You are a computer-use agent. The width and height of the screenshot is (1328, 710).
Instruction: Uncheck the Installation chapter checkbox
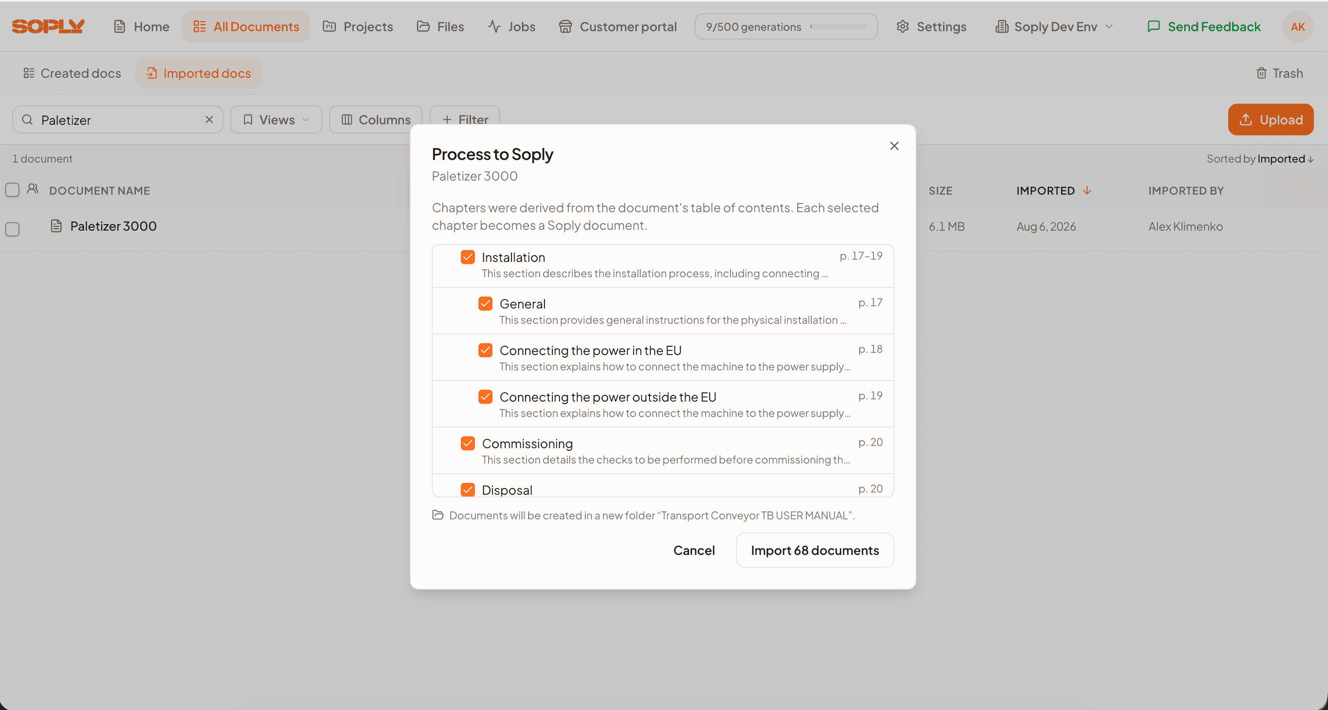467,257
